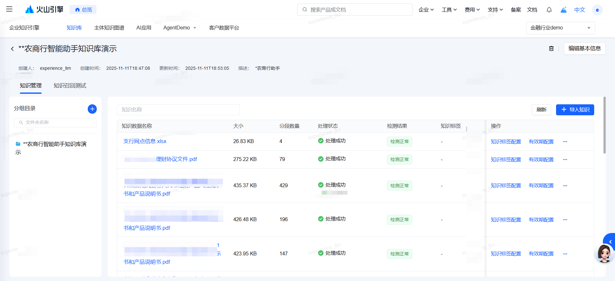Viewport: 615px width, 281px height.
Task: Open the hamburger menu icon
Action: tap(9, 9)
